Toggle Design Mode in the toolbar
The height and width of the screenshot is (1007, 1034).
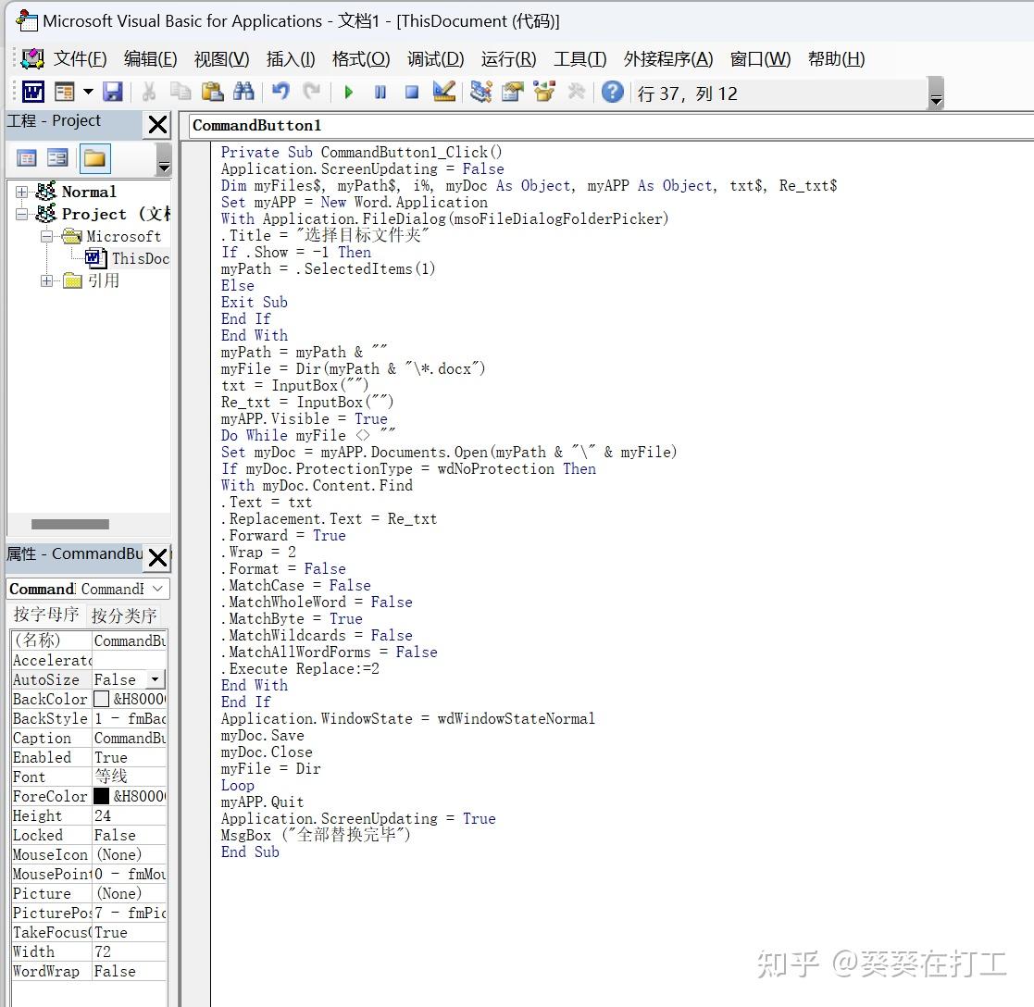442,92
